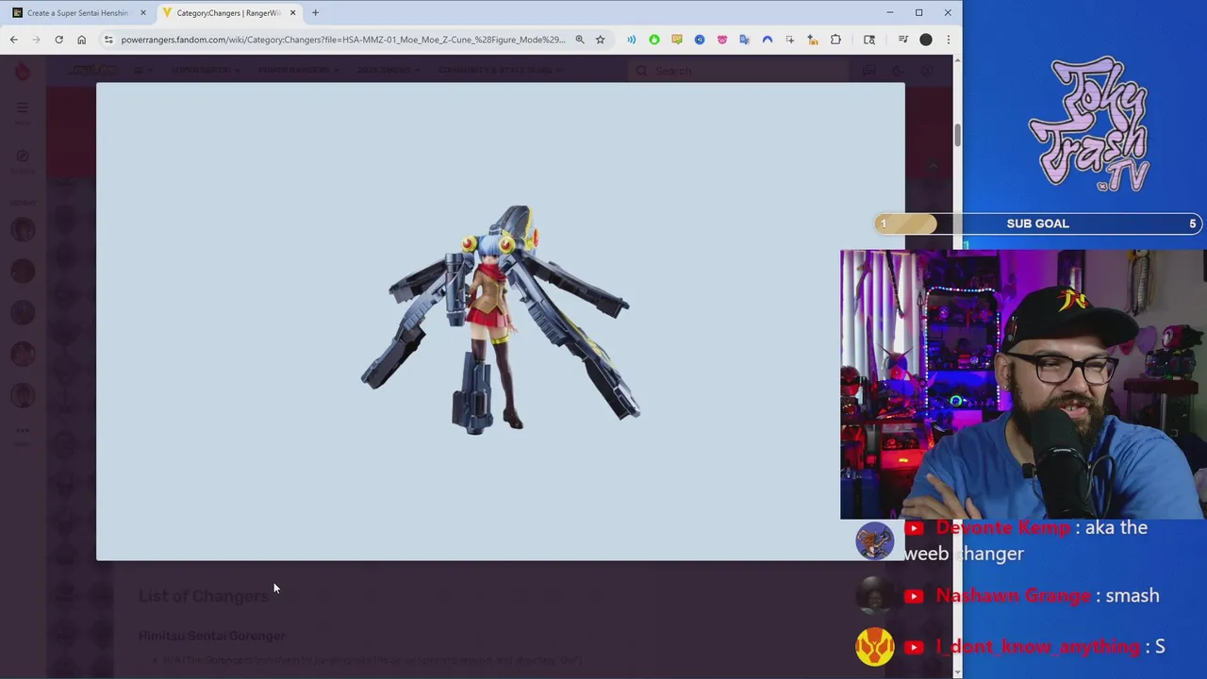Screen dimensions: 1207x679
Task: Open the browser home page
Action: (x=81, y=40)
